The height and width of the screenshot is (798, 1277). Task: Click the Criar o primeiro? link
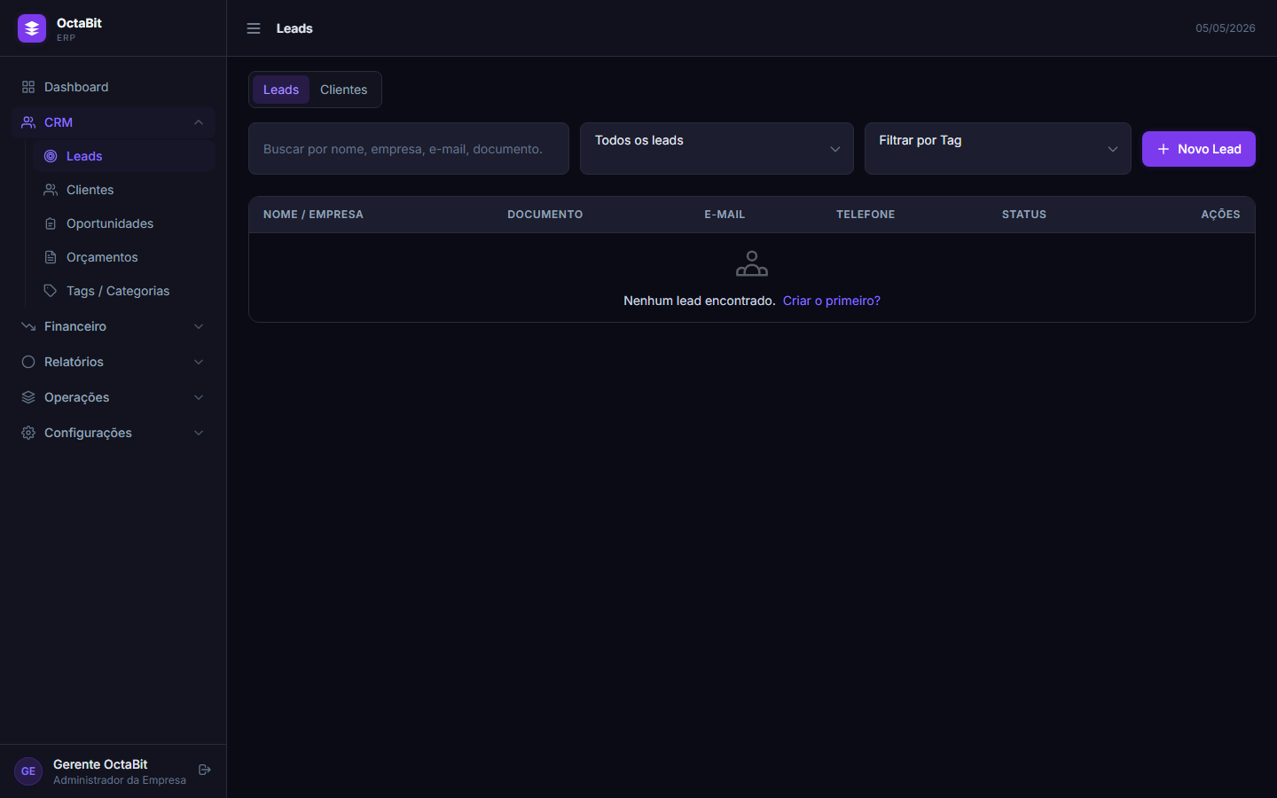tap(832, 301)
